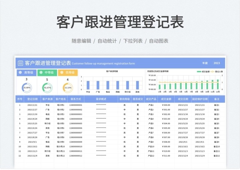Select amount cell ¥511.00
The height and width of the screenshot is (170, 240).
166,156
